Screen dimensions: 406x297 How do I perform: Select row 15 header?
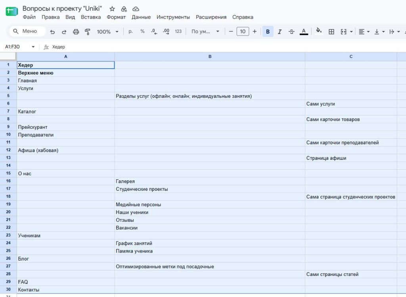8,173
